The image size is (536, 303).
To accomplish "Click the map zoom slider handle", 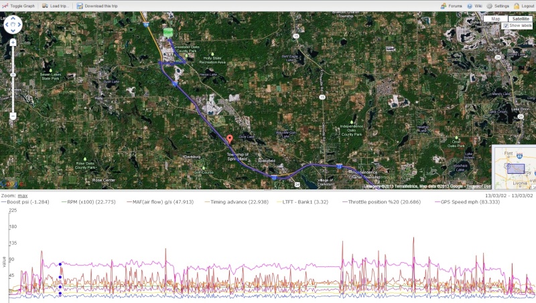I will (13, 75).
